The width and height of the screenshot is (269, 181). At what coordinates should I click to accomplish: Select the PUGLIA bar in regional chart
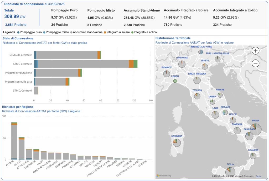pos(14,142)
